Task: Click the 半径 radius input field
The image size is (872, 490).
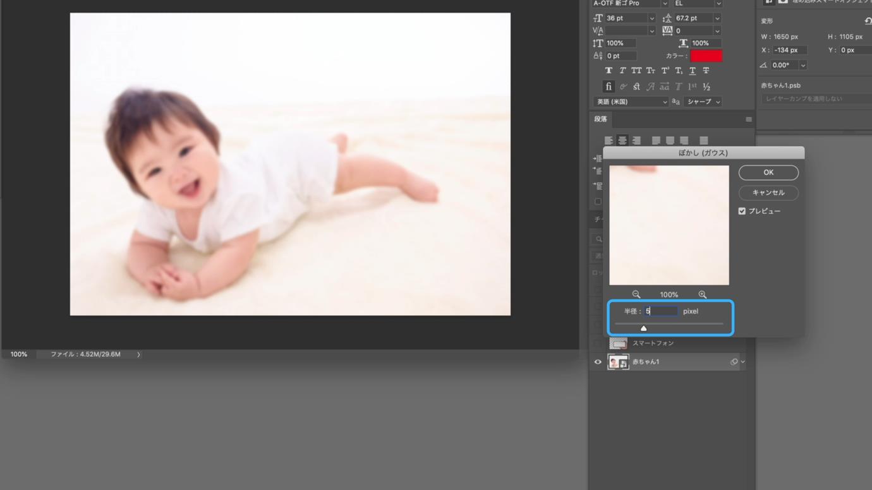Action: (x=661, y=311)
